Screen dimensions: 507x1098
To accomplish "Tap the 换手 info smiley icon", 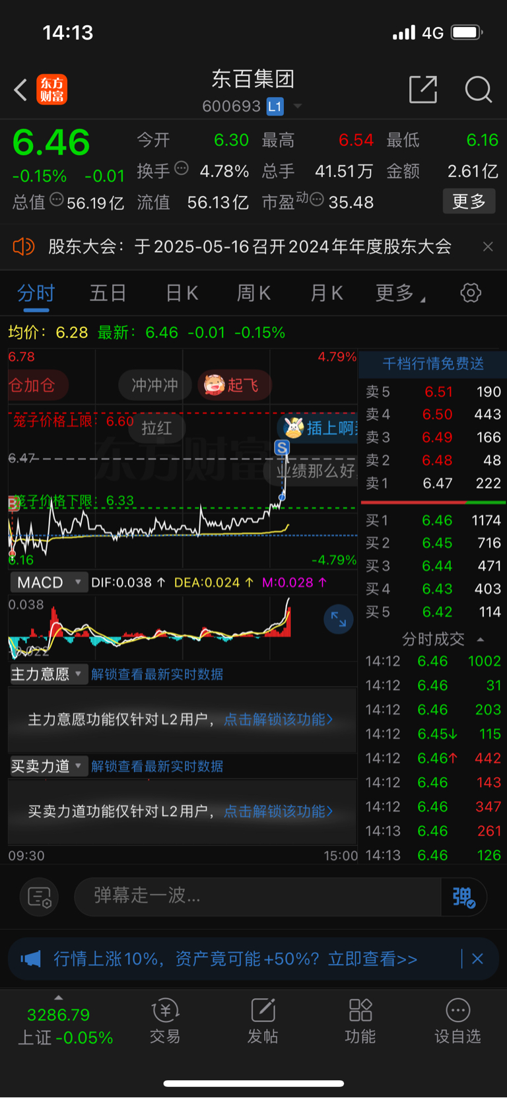I will tap(182, 168).
